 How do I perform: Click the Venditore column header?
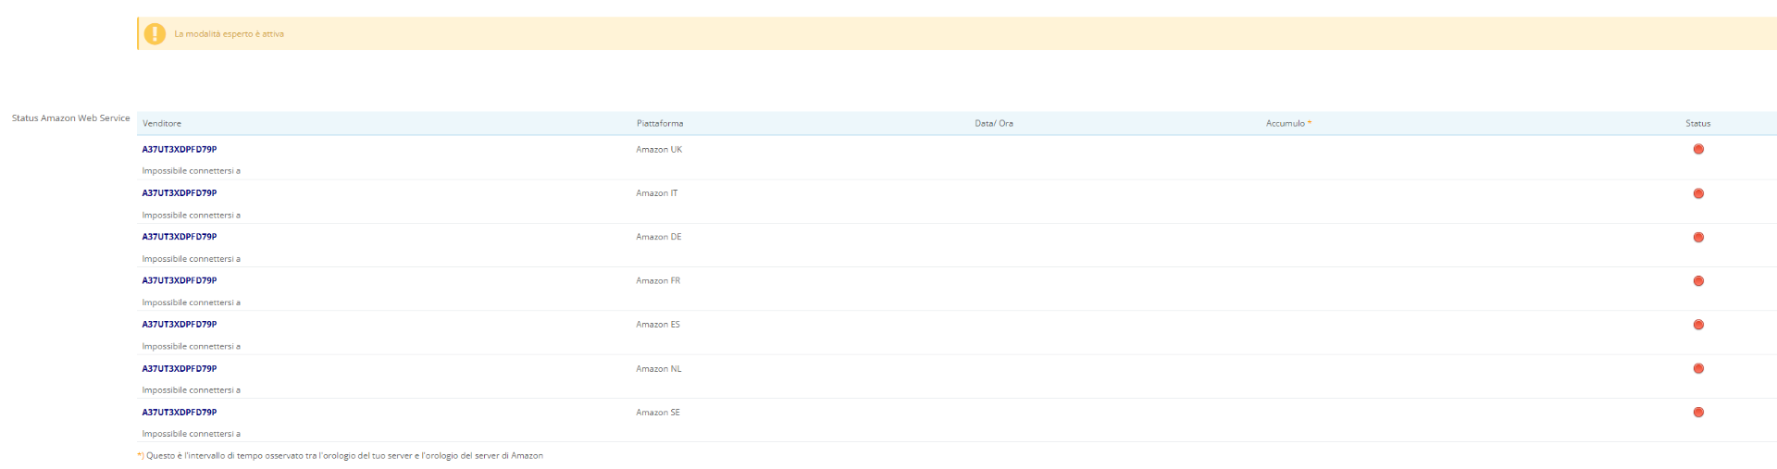click(x=162, y=123)
